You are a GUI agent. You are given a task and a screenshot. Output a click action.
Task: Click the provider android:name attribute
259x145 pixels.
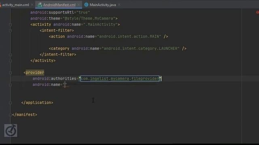(46, 85)
